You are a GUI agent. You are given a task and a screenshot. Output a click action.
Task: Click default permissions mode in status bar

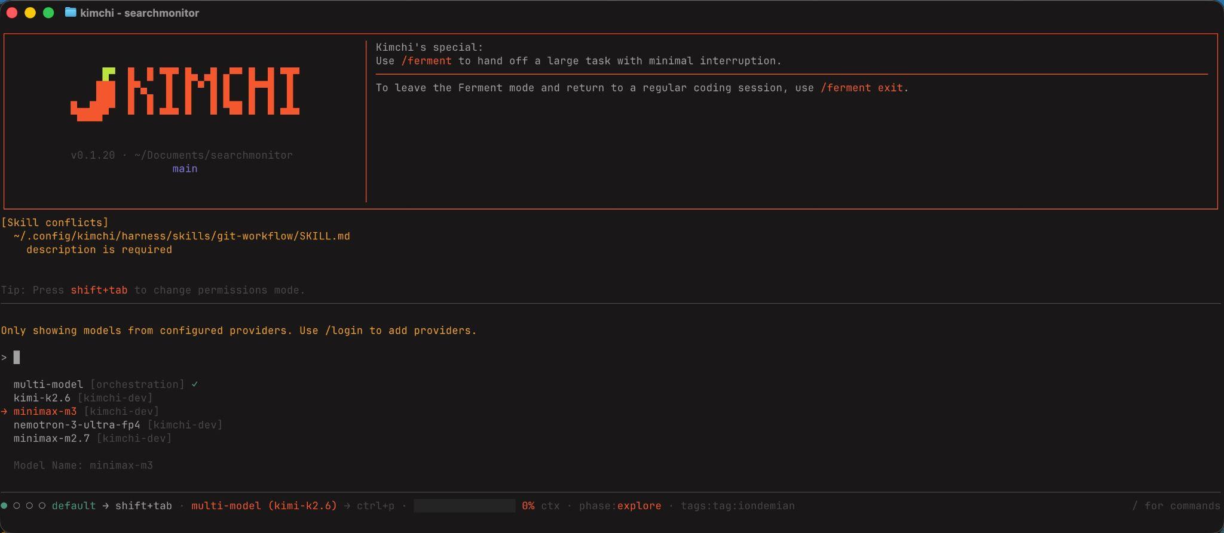(74, 506)
